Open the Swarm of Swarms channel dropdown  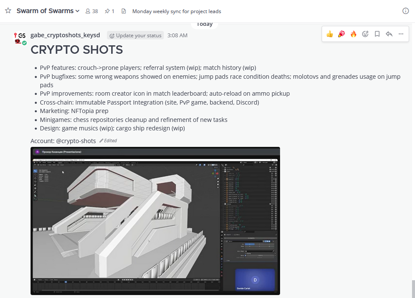coord(48,11)
